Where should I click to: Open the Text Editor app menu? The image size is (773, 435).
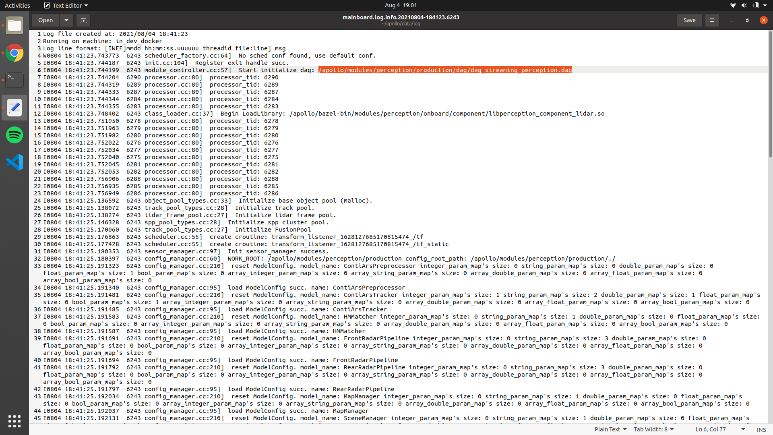(66, 5)
